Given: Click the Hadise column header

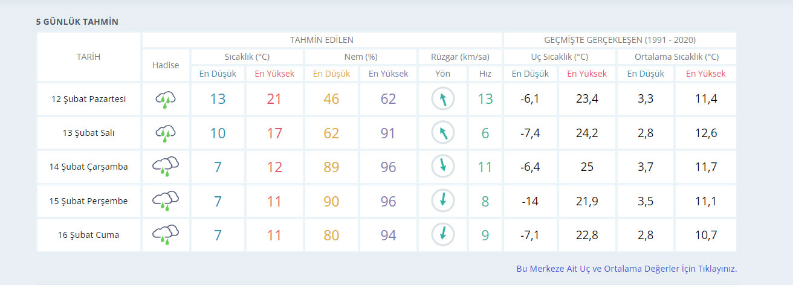Looking at the screenshot, I should [x=166, y=65].
